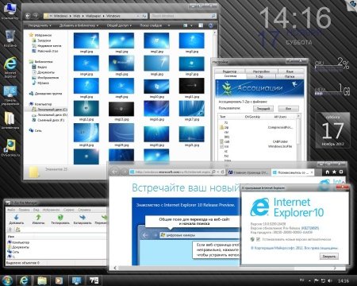Click the IE browser Favorites star icon
The image size is (357, 286).
[x=334, y=172]
